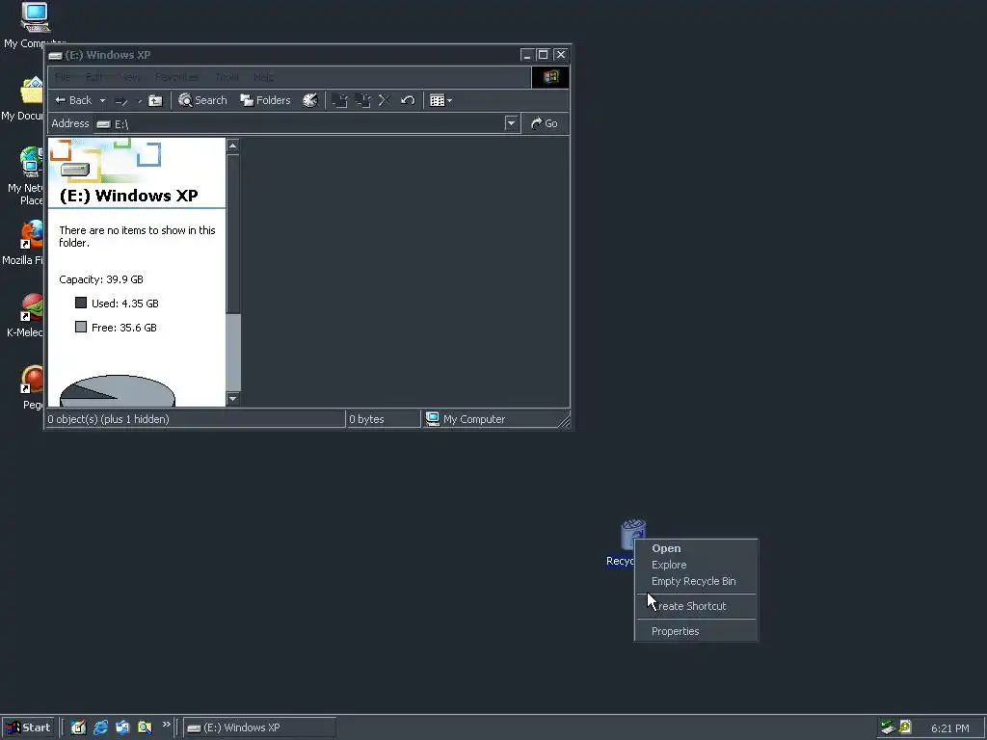Click the search Quick Launch icon

click(145, 727)
